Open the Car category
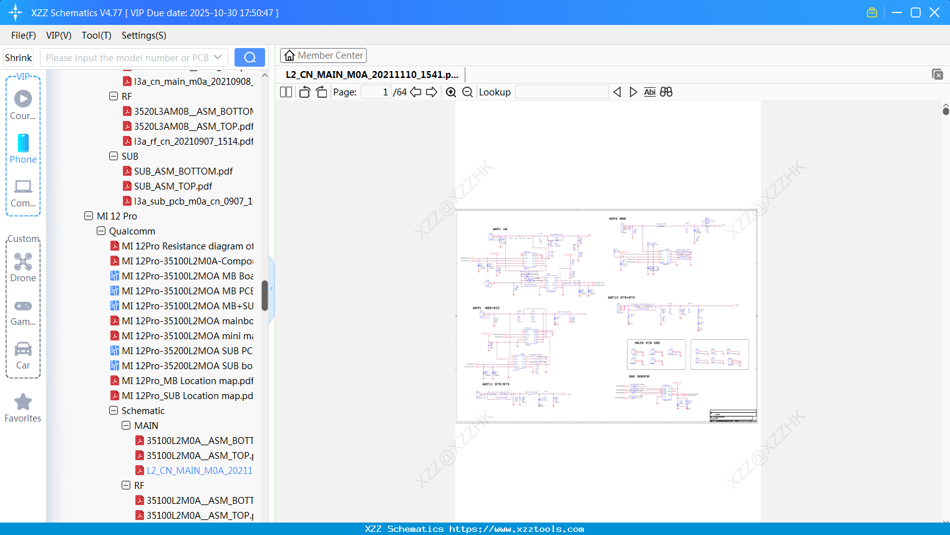This screenshot has height=535, width=950. pos(23,355)
